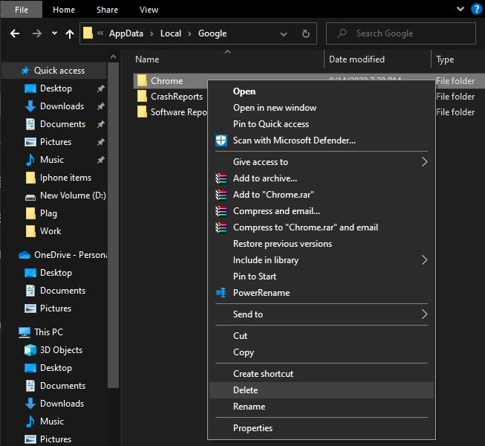Select the Chrome folder icon
485x446 pixels.
point(142,80)
